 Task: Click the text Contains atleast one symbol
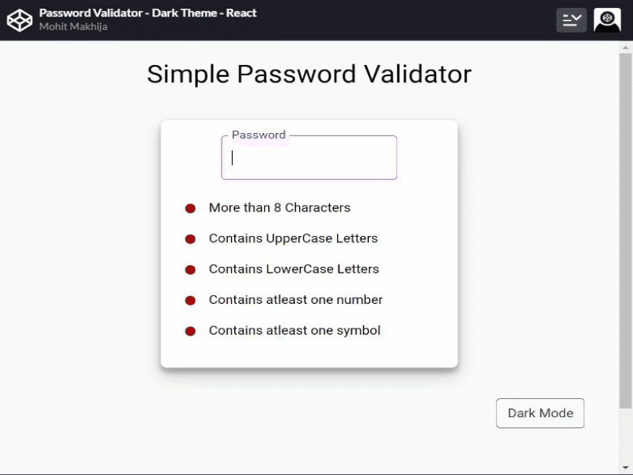click(x=294, y=330)
